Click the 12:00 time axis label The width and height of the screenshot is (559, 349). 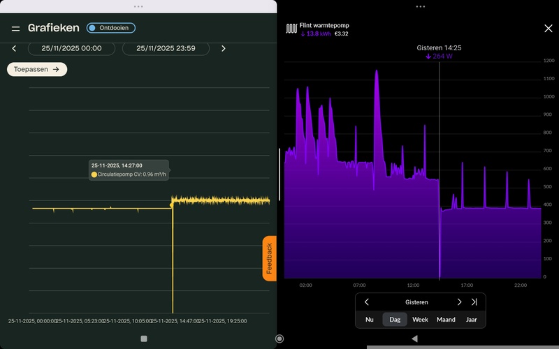click(413, 285)
